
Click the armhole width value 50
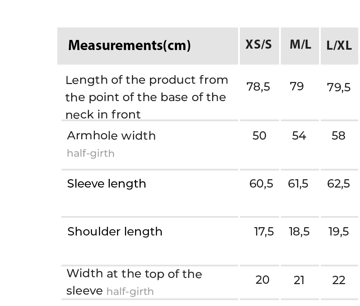259,135
